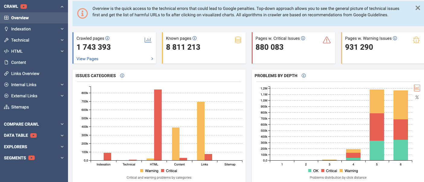Toggle the Critical series in Problems by Depth legend
The height and width of the screenshot is (182, 424).
coord(329,171)
